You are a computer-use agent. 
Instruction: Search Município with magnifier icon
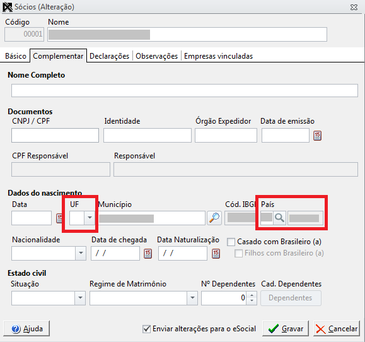(x=214, y=218)
